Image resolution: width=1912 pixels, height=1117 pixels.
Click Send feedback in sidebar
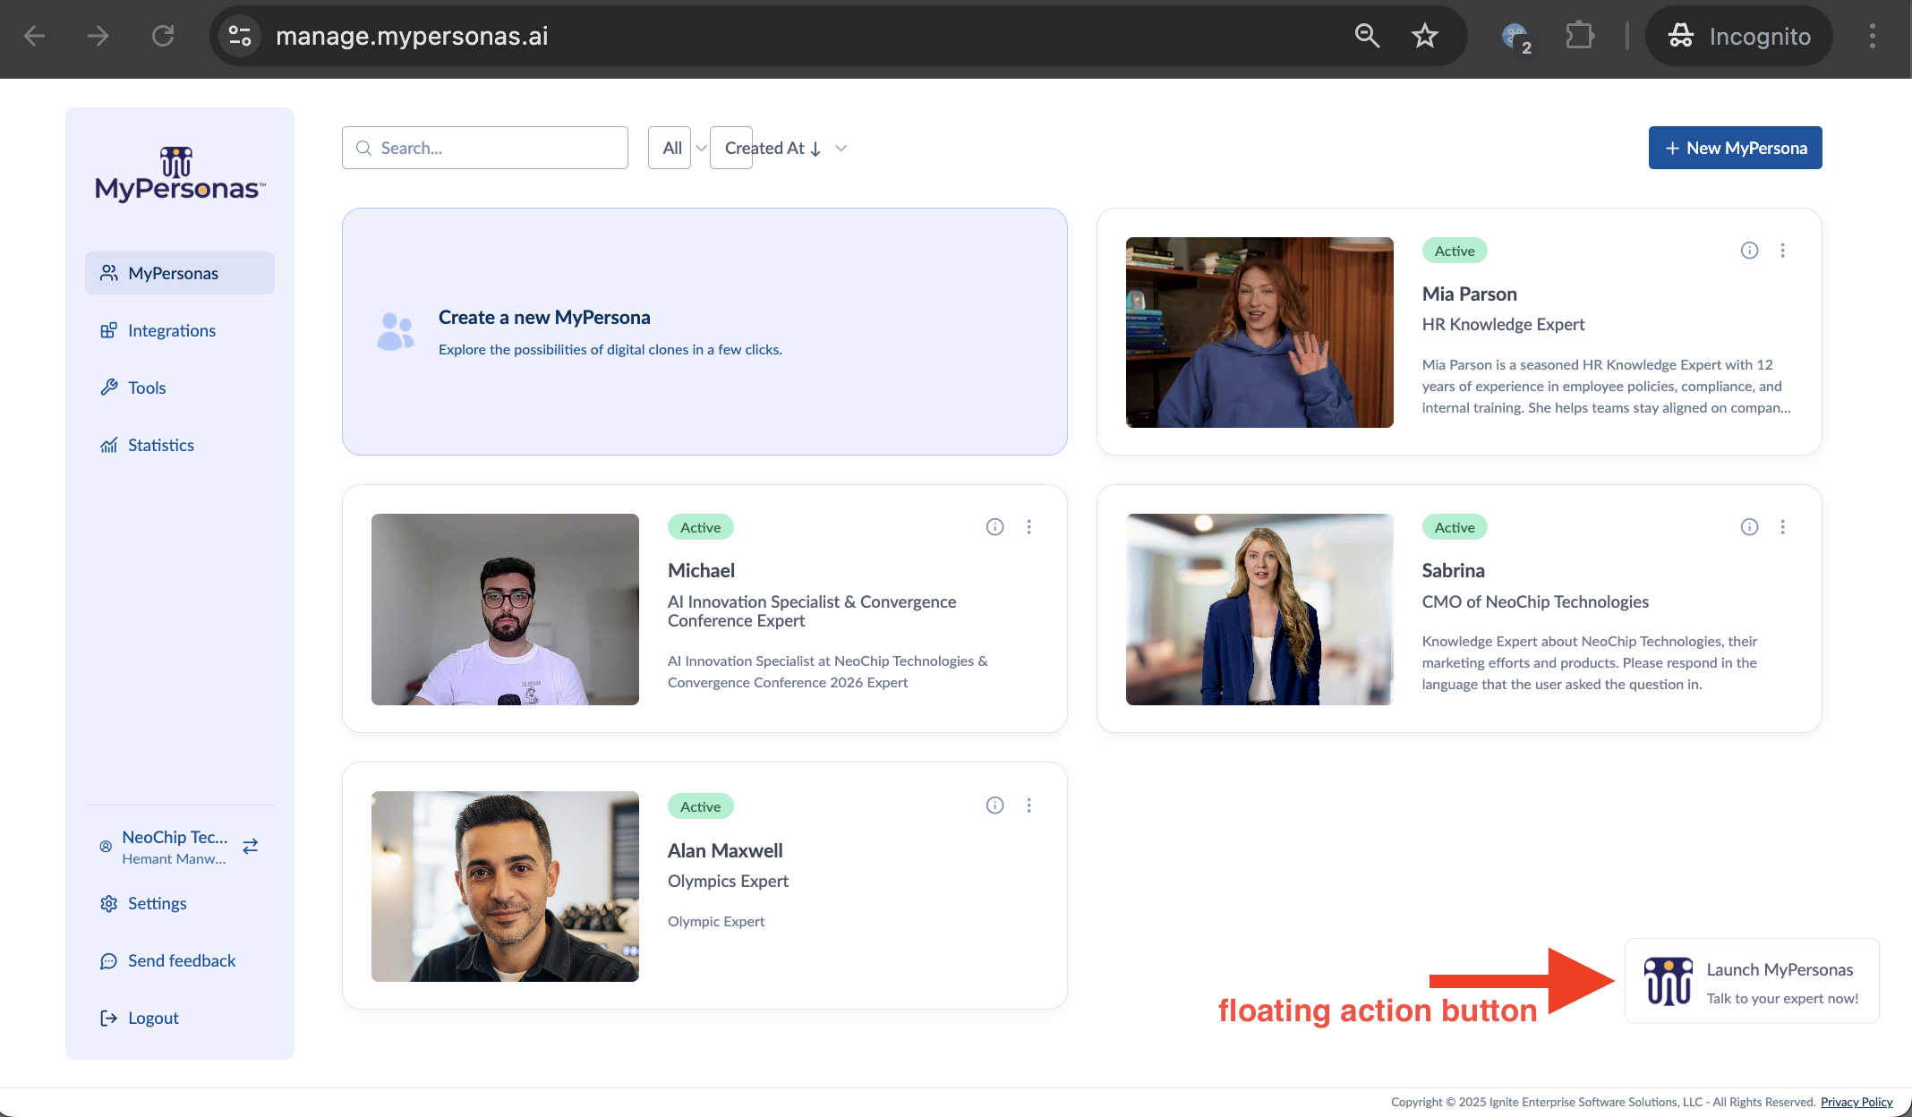pos(180,960)
